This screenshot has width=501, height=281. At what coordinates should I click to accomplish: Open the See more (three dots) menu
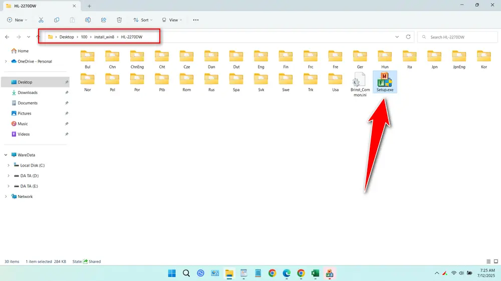pos(195,20)
